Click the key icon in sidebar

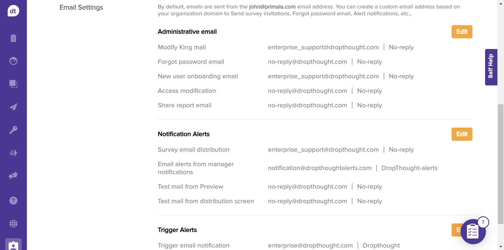[x=13, y=130]
